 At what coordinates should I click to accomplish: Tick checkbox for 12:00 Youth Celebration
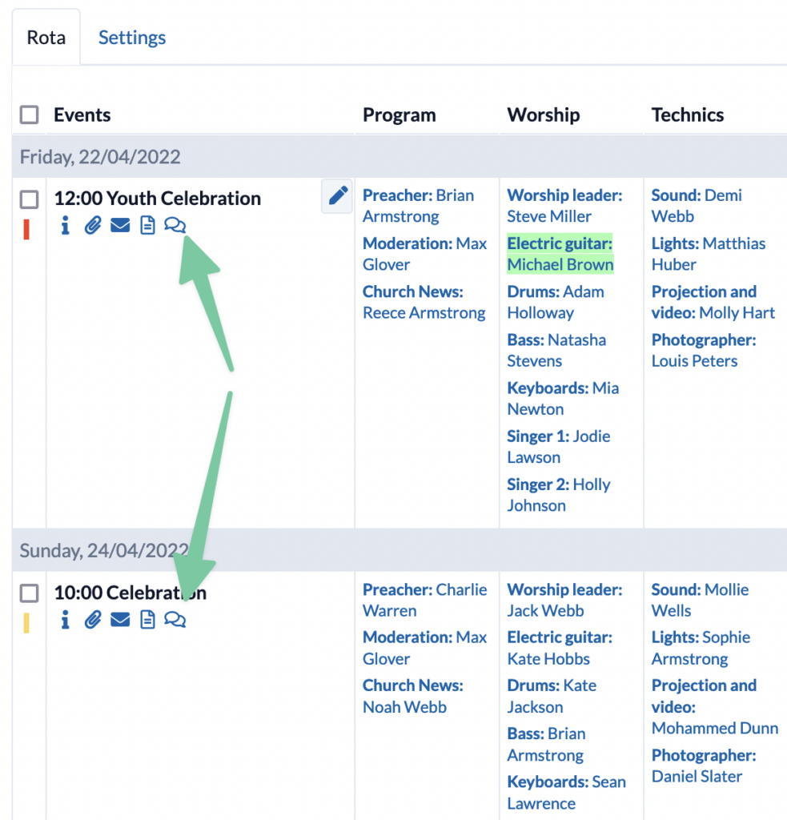click(30, 199)
